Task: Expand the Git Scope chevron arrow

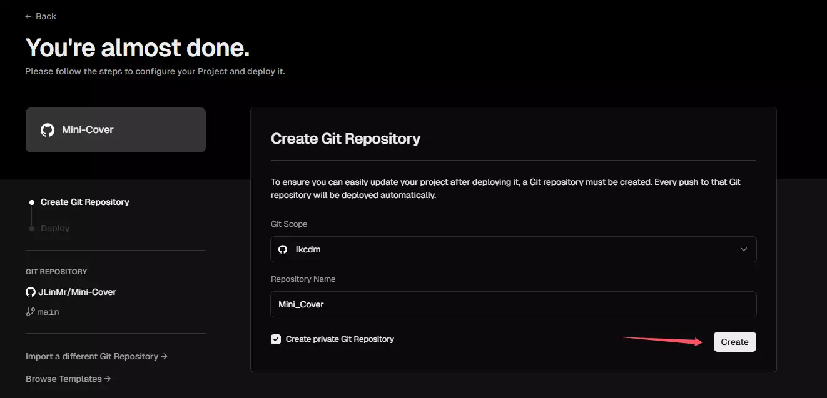Action: (744, 249)
